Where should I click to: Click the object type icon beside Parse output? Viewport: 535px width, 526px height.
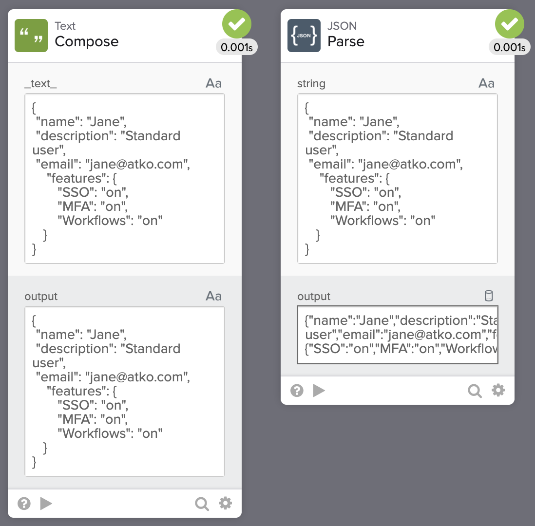[x=489, y=296]
